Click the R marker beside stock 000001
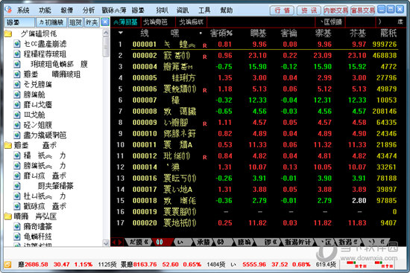This screenshot has height=273, width=410. (205, 45)
